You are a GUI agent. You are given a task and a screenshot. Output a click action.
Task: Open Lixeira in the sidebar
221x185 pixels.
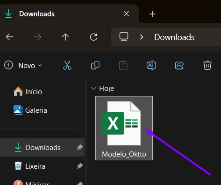point(30,166)
